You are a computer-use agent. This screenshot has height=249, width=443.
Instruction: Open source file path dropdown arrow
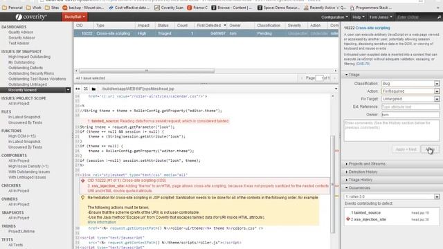tap(336, 89)
